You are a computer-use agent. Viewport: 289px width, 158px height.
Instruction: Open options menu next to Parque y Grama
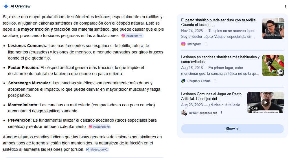[x=215, y=81]
